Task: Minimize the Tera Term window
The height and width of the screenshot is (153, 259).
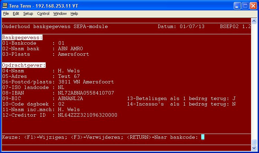Action: 237,6
